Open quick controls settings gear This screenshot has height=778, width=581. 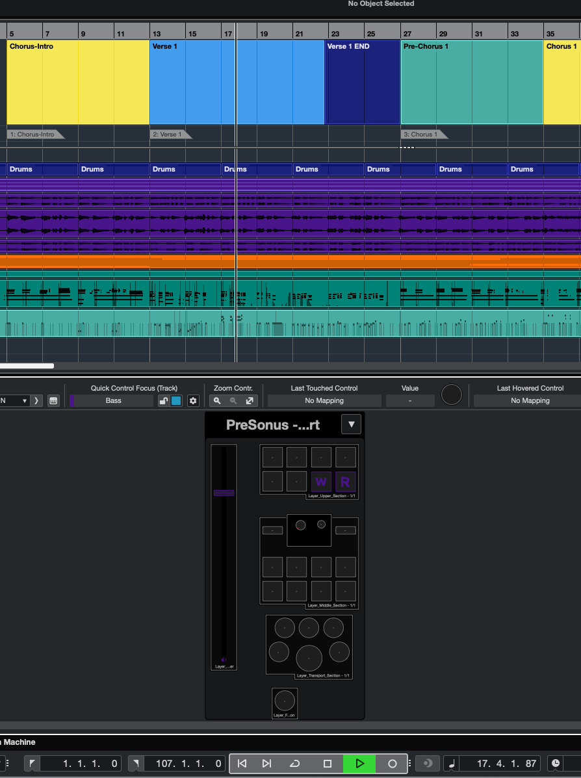tap(193, 400)
